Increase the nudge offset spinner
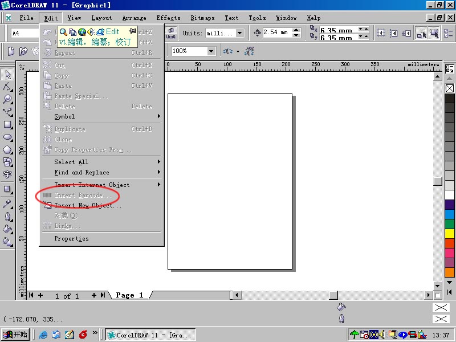This screenshot has width=456, height=342. pos(296,30)
